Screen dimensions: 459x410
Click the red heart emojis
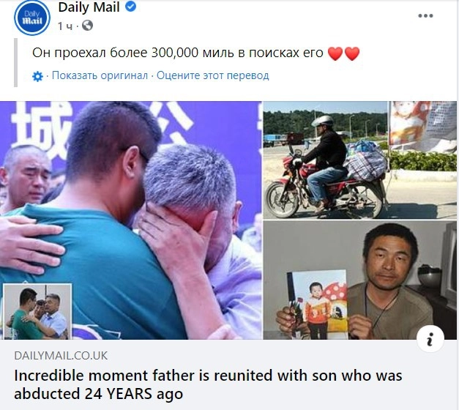click(x=343, y=53)
